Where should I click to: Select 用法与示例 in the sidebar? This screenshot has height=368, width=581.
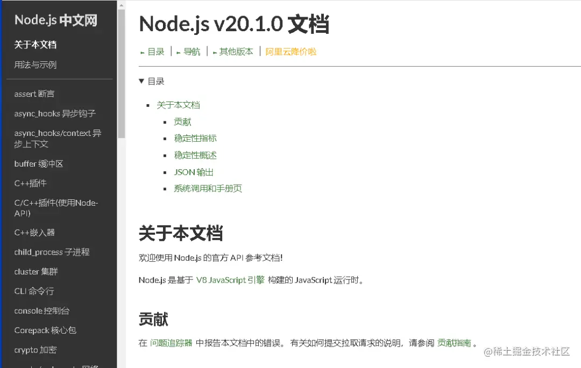coord(35,64)
